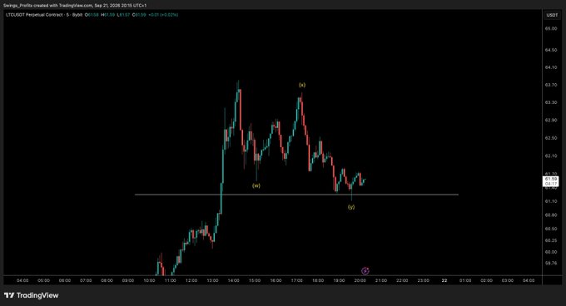Click the 18:00 time axis label
This screenshot has width=566, height=306.
(x=318, y=280)
